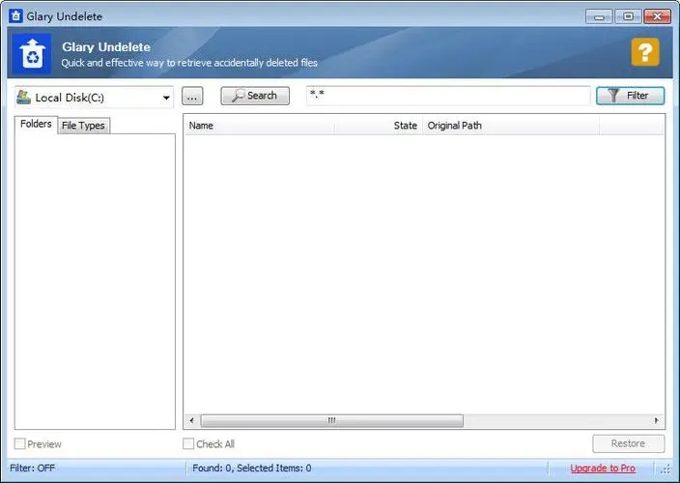680x483 pixels.
Task: Click the Glary Undelete recycle bin logo
Action: [32, 54]
